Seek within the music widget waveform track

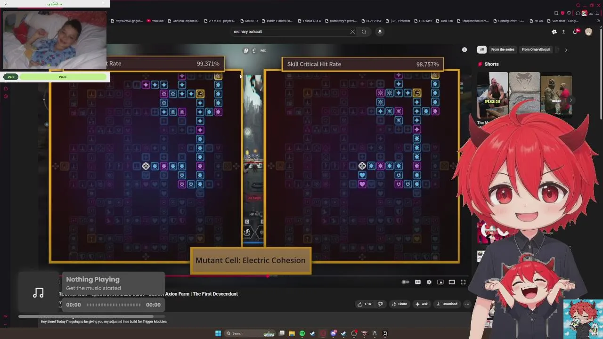tap(114, 305)
